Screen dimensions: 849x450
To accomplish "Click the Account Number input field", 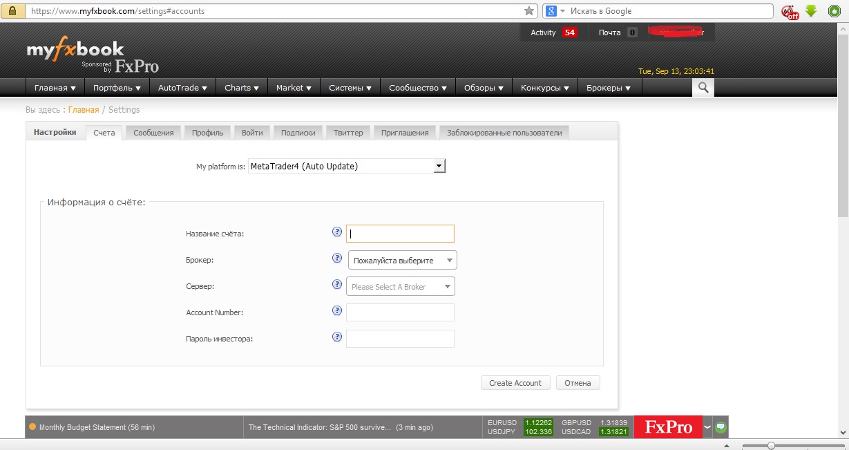I will pos(400,312).
